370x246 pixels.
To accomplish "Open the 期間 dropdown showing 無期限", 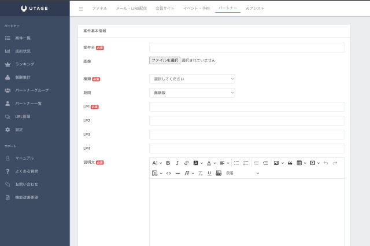I will click(192, 93).
